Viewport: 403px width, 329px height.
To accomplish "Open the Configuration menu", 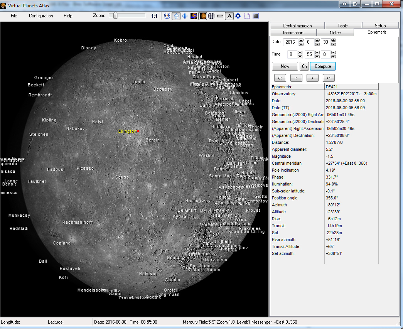I will click(x=41, y=16).
